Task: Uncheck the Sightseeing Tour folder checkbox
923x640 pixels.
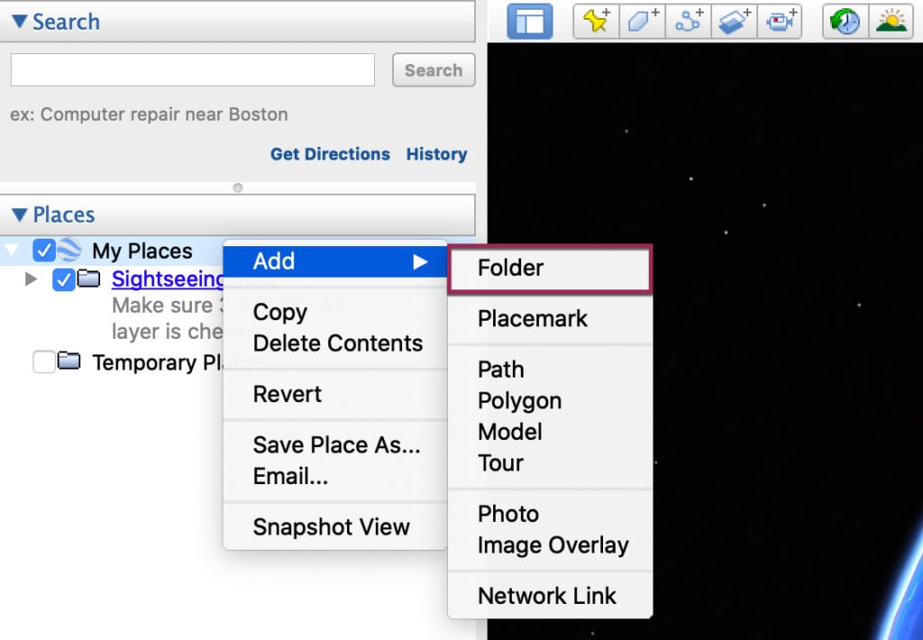Action: point(63,279)
